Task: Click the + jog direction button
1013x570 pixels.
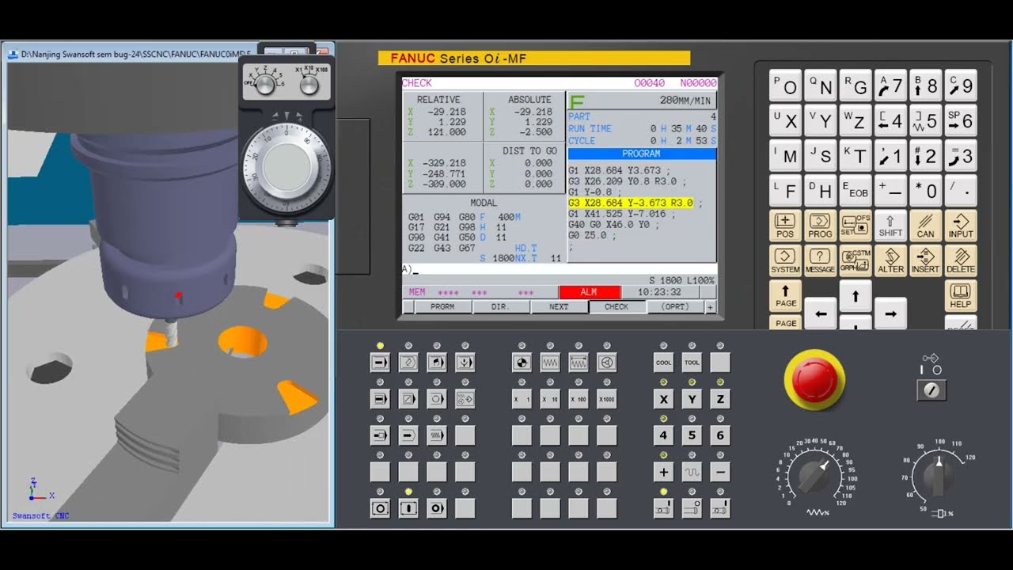Action: [664, 472]
